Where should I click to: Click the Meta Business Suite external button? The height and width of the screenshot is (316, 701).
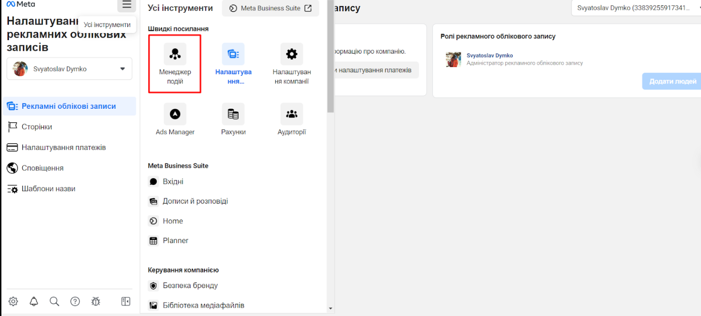pos(271,8)
